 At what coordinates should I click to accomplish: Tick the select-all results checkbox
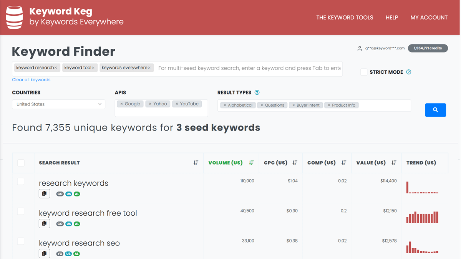tap(21, 163)
